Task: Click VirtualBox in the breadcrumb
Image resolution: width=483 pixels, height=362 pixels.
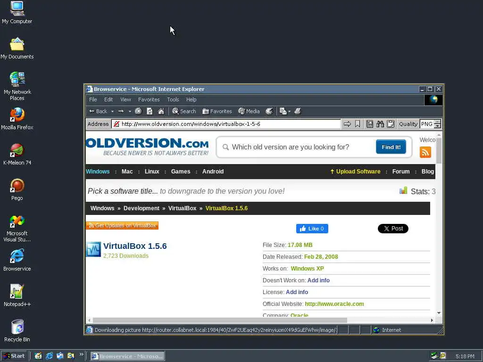Action: (182, 208)
